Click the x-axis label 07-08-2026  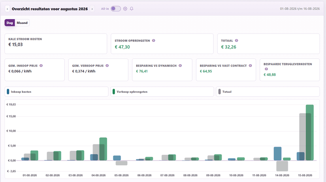(x=167, y=175)
